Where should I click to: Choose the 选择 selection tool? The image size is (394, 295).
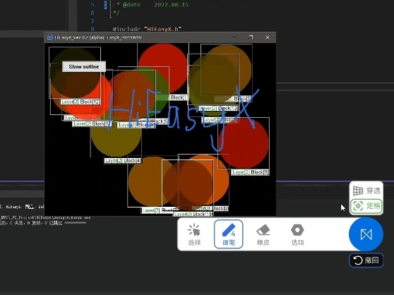[x=194, y=234]
